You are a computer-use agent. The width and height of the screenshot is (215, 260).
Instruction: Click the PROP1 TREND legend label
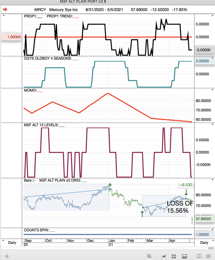click(x=60, y=16)
